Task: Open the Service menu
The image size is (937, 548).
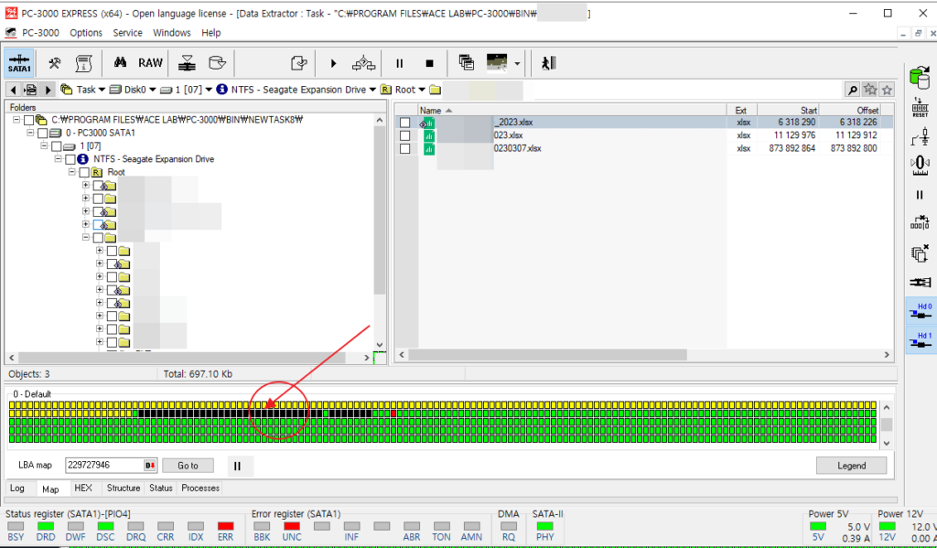Action: pyautogui.click(x=128, y=33)
